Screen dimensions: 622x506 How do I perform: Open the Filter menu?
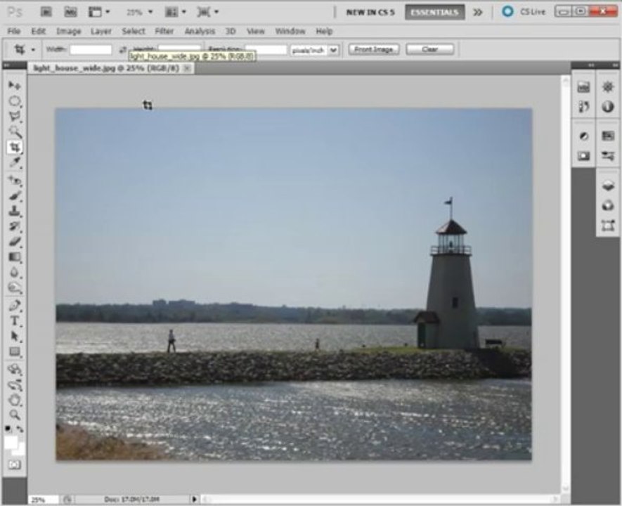[164, 31]
